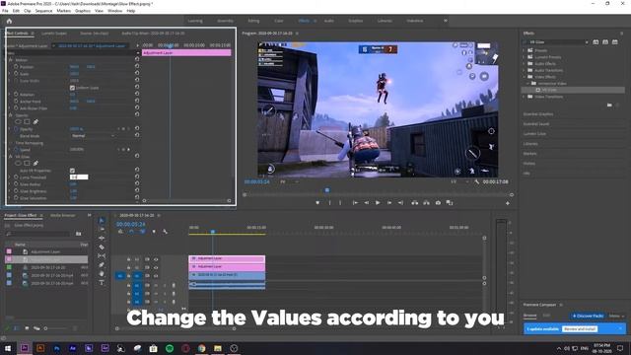The image size is (631, 355).
Task: Toggle Auto VR Properties checkbox
Action: click(x=72, y=171)
